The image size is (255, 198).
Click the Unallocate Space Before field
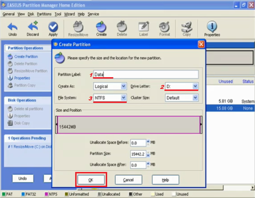(138, 143)
